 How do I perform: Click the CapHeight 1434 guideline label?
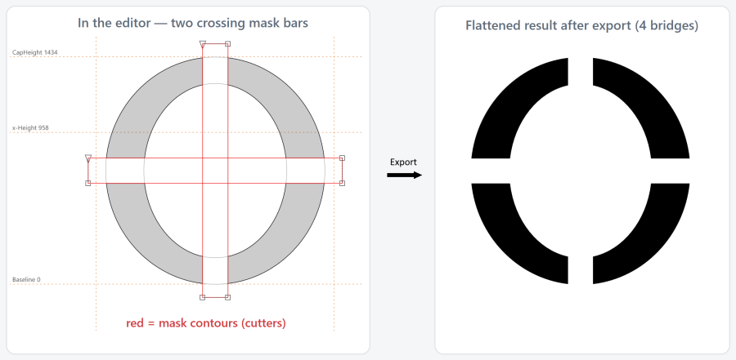(34, 52)
